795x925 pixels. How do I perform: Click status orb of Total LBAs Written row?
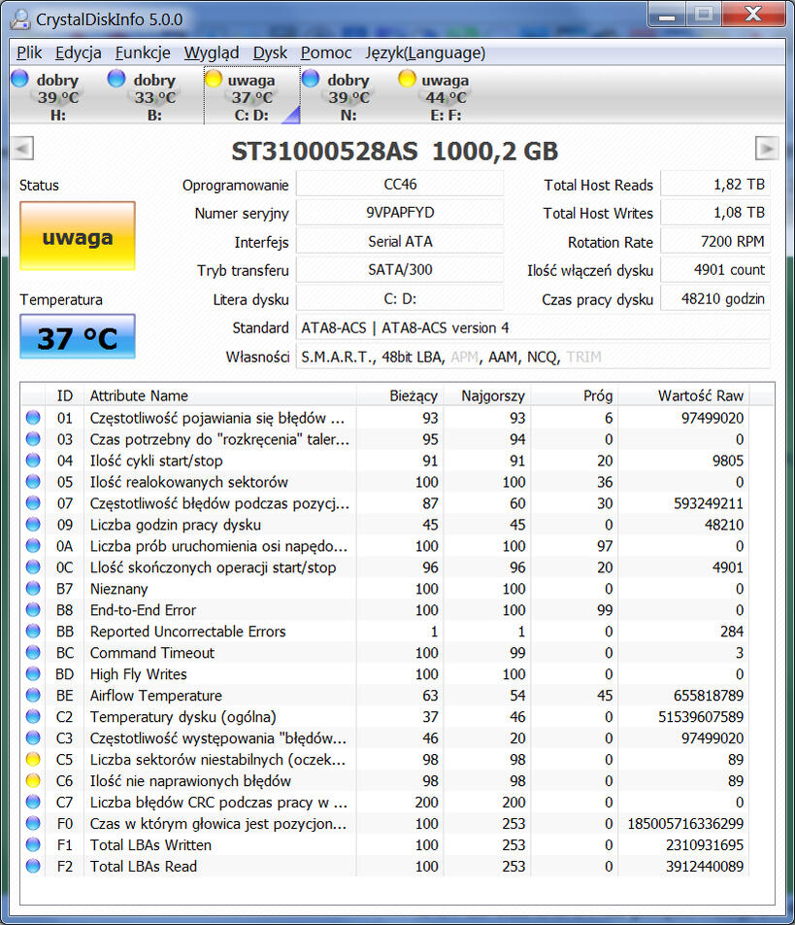coord(33,844)
